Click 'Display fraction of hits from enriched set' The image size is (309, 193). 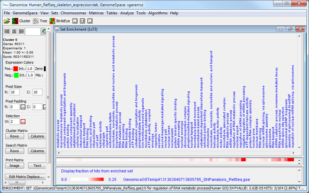97,171
